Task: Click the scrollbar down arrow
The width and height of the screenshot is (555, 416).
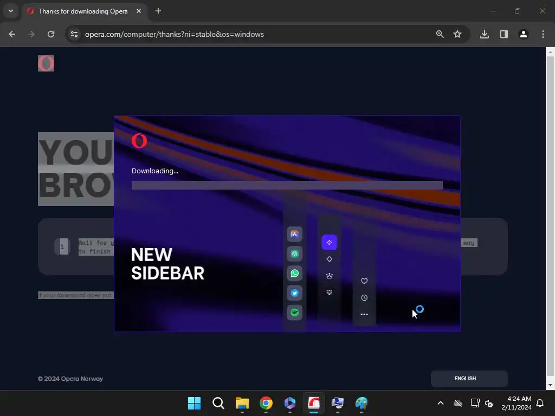Action: [550, 385]
